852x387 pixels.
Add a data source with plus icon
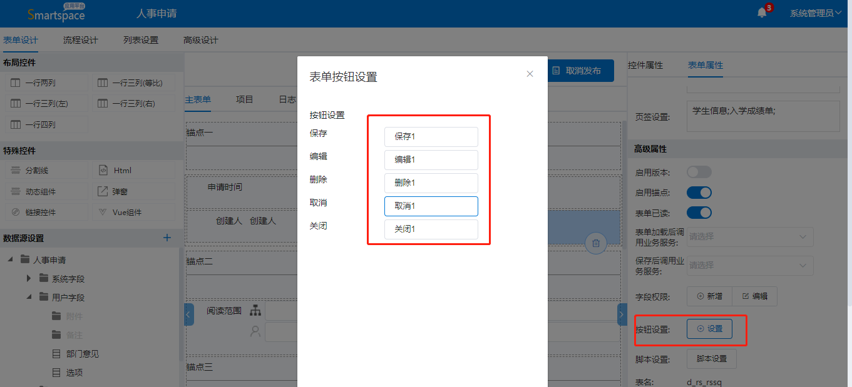tap(167, 238)
